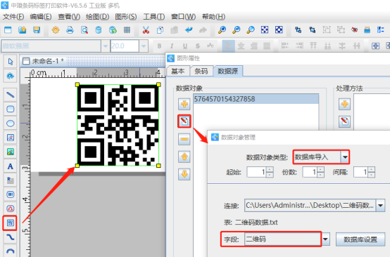Select the one-dimensional barcode tool
The height and width of the screenshot is (257, 390).
coord(10,195)
